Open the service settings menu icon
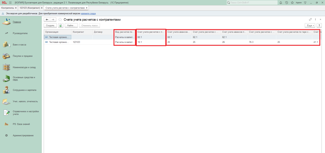The height and width of the screenshot is (153, 325). (305, 3)
